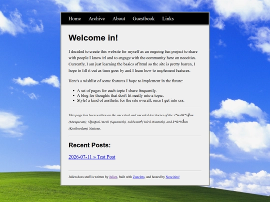The image size is (270, 202).
Task: Click the green grass hill background
Action: tap(29, 187)
